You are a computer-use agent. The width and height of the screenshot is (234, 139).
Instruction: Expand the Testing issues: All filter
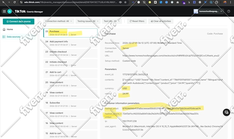coord(88,21)
